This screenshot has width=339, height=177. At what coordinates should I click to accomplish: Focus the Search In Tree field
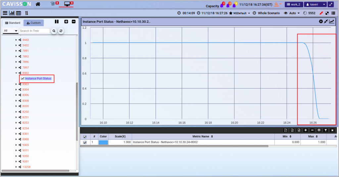34,31
